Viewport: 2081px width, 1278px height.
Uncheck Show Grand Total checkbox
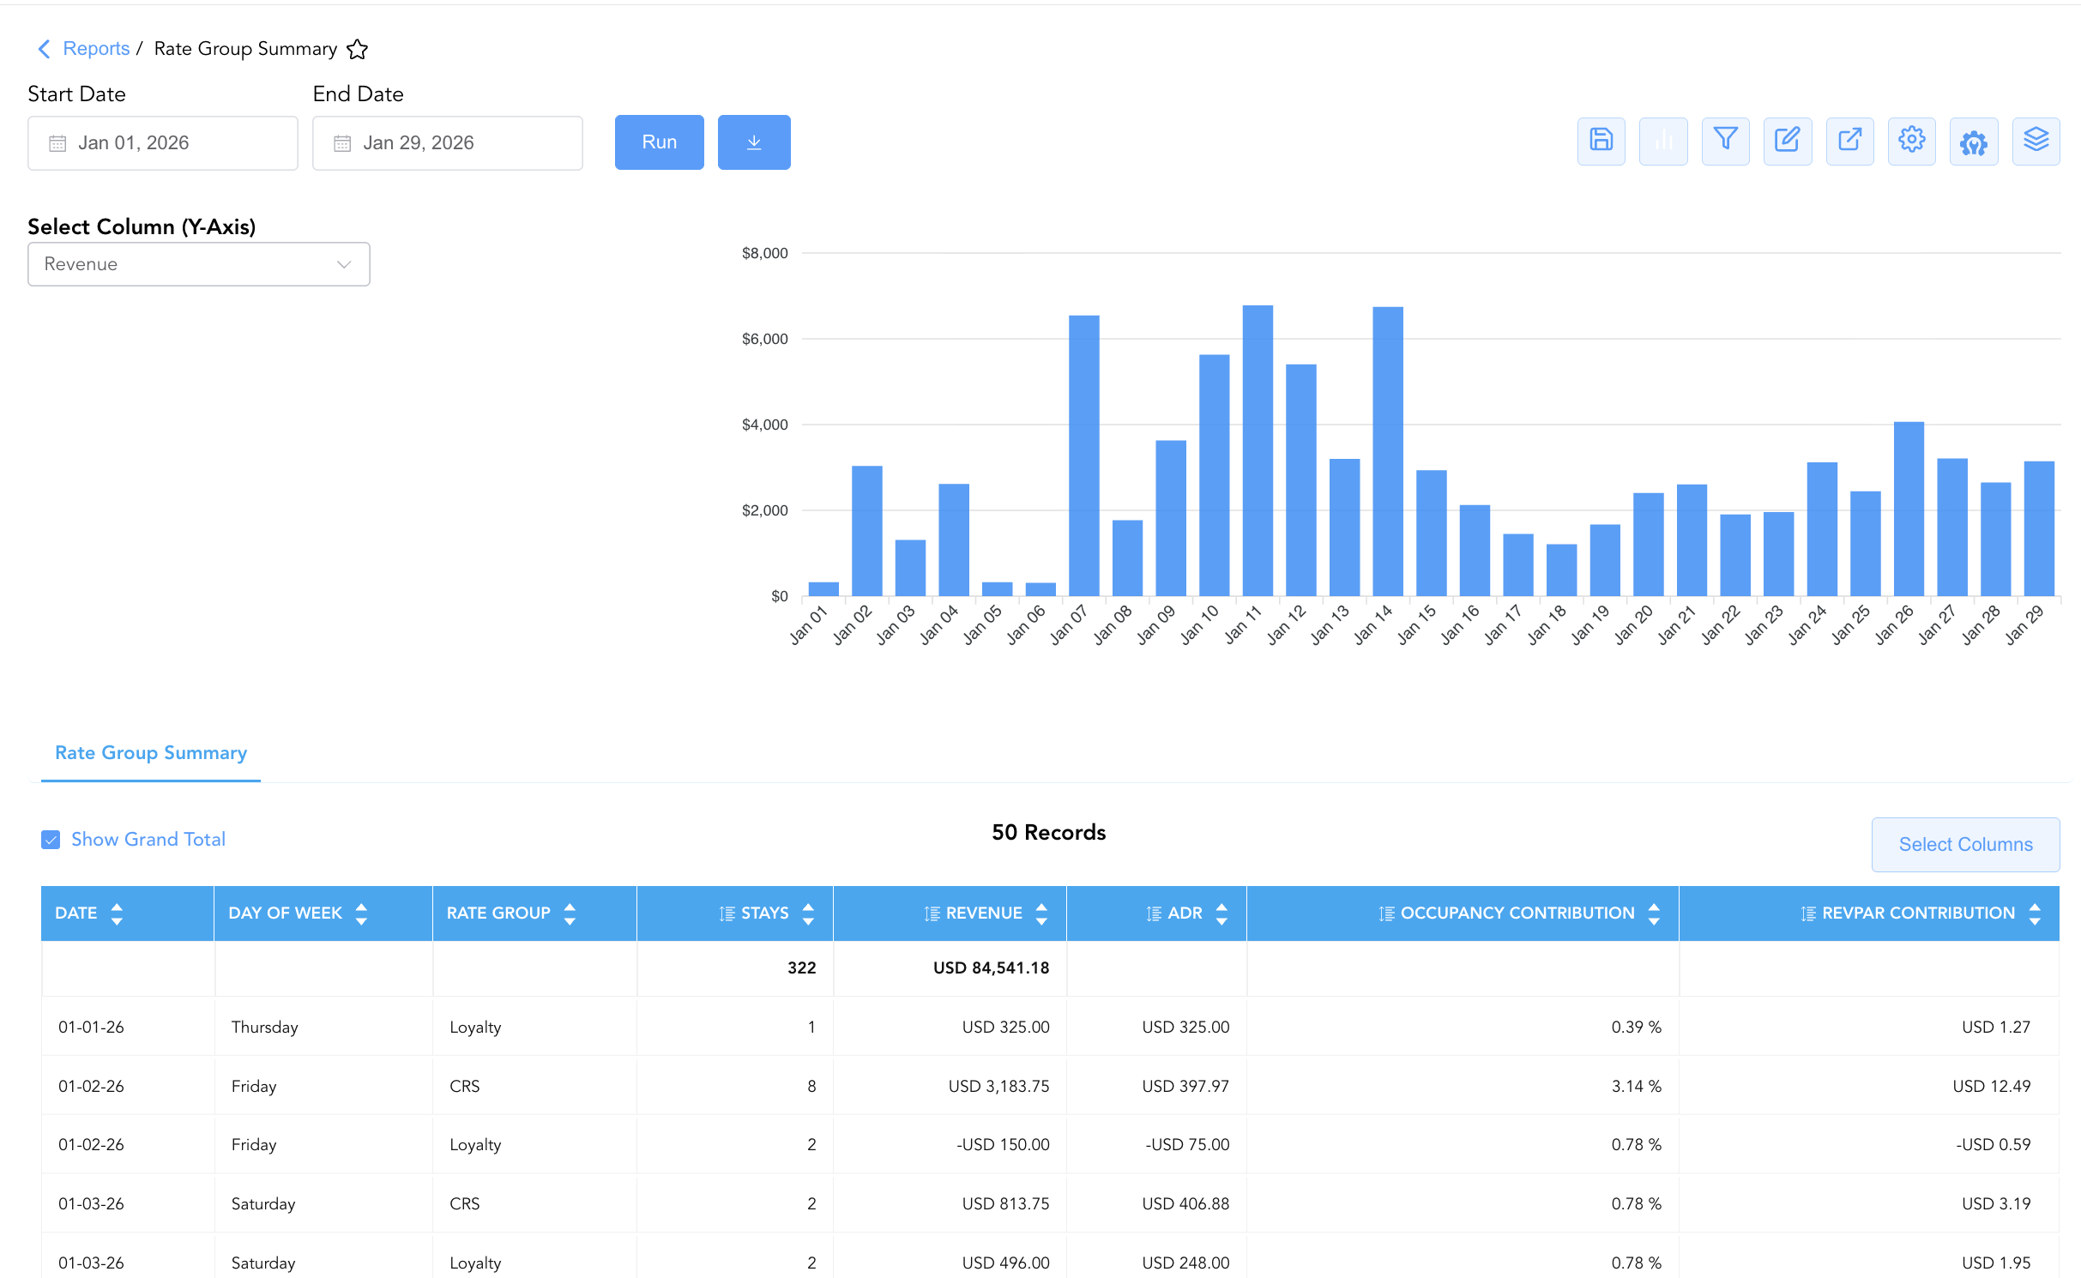pos(51,840)
